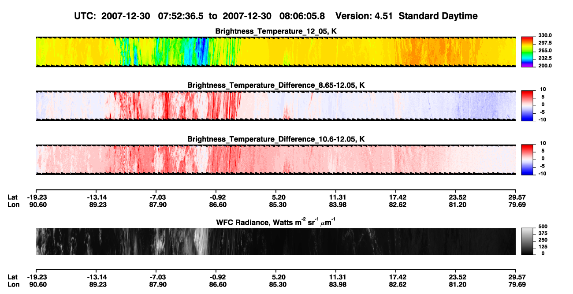Click longitude 79.69 on axis under 10.6-12.05 panel
The height and width of the screenshot is (294, 573).
(x=516, y=205)
